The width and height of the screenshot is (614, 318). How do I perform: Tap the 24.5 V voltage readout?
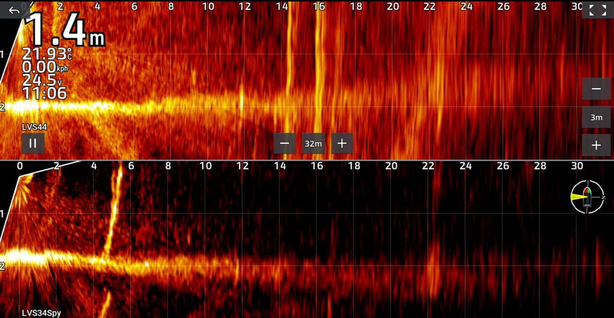coord(42,79)
